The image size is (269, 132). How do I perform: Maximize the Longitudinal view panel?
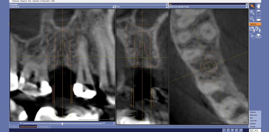(114, 7)
